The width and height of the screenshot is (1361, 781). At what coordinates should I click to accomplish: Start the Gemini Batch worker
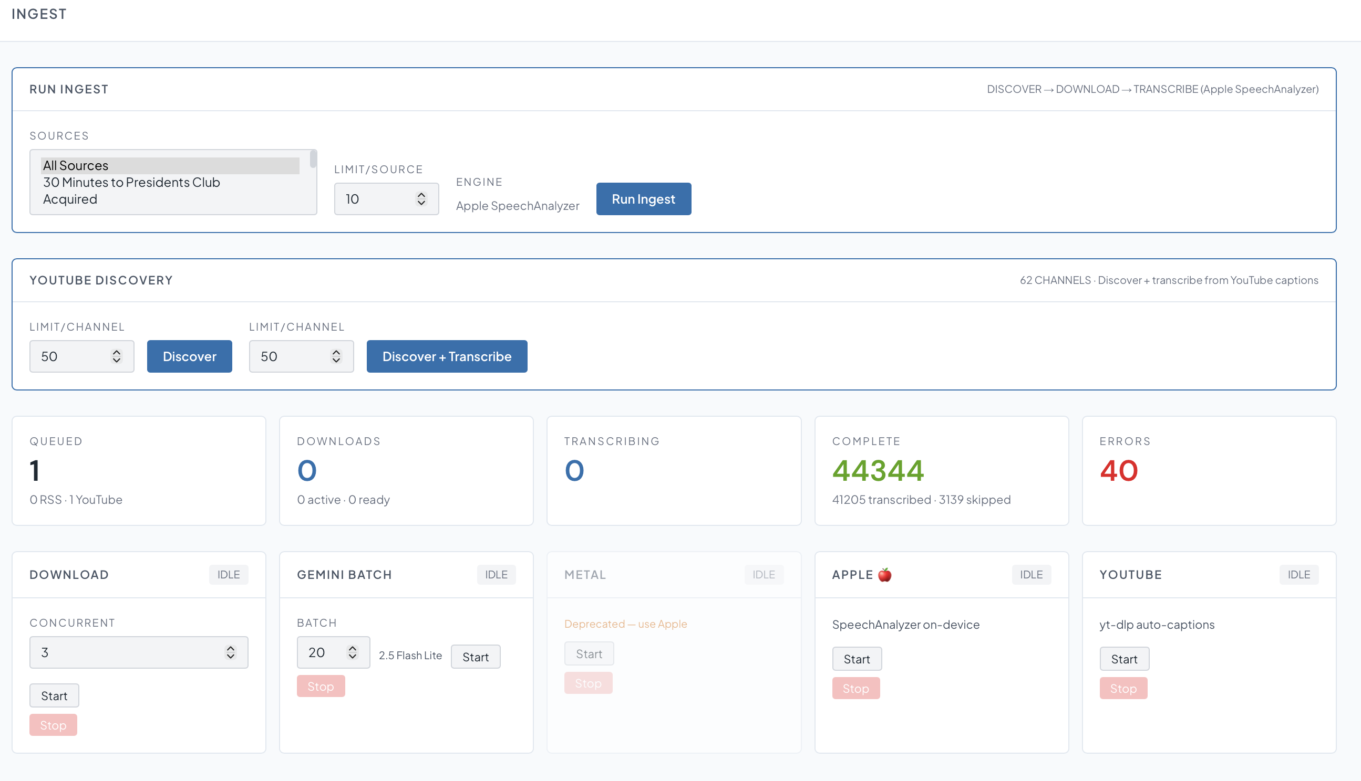pos(475,657)
